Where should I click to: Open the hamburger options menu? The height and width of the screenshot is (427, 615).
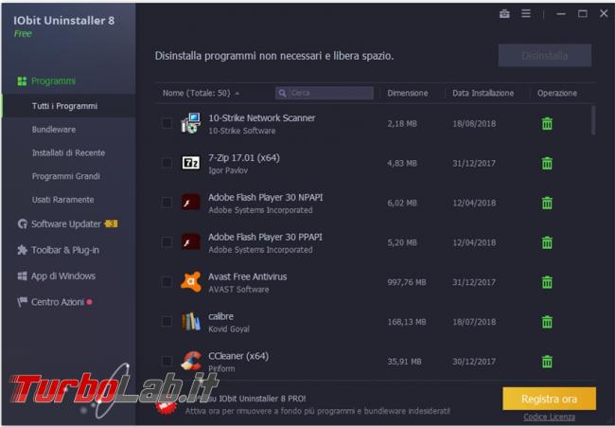(526, 14)
